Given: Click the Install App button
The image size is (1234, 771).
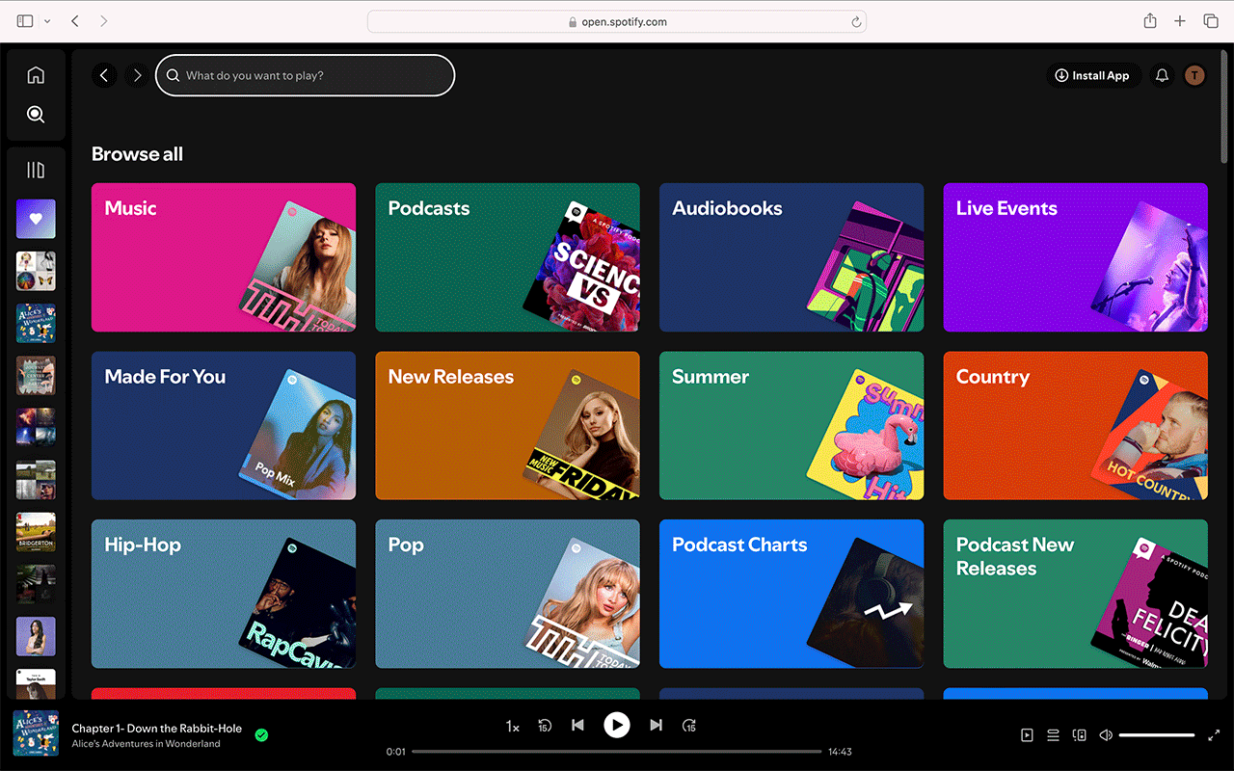Looking at the screenshot, I should tap(1093, 75).
